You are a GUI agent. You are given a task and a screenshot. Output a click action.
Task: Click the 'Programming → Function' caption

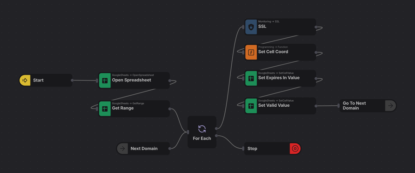pyautogui.click(x=273, y=47)
